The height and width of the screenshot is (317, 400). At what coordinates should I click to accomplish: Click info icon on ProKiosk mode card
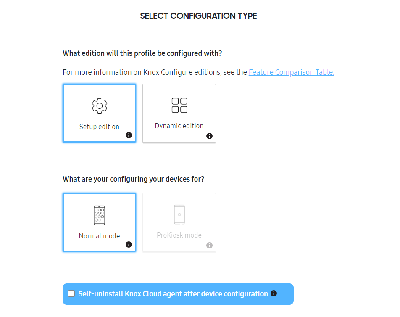[209, 245]
